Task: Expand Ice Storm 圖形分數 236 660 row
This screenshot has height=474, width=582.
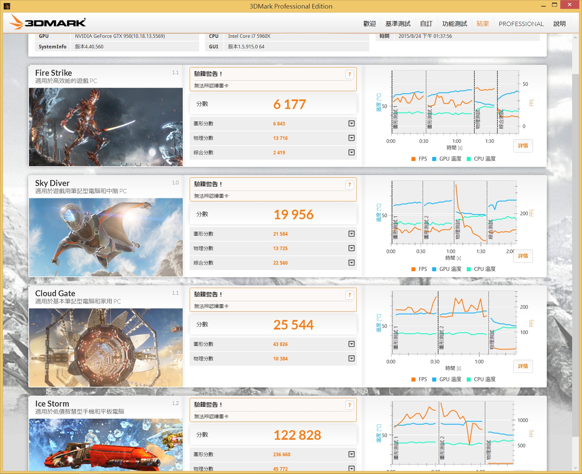Action: tap(352, 454)
